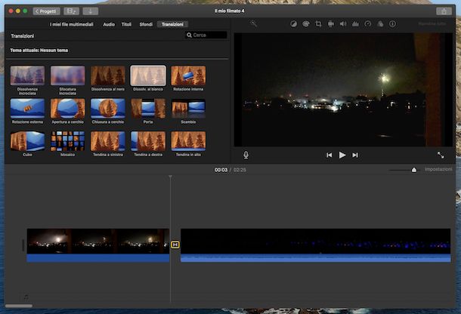Open timeline Impostazioni settings

pyautogui.click(x=438, y=170)
